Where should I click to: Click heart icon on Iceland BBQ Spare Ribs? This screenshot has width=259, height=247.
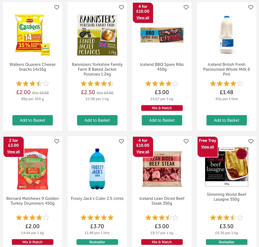pos(186,7)
